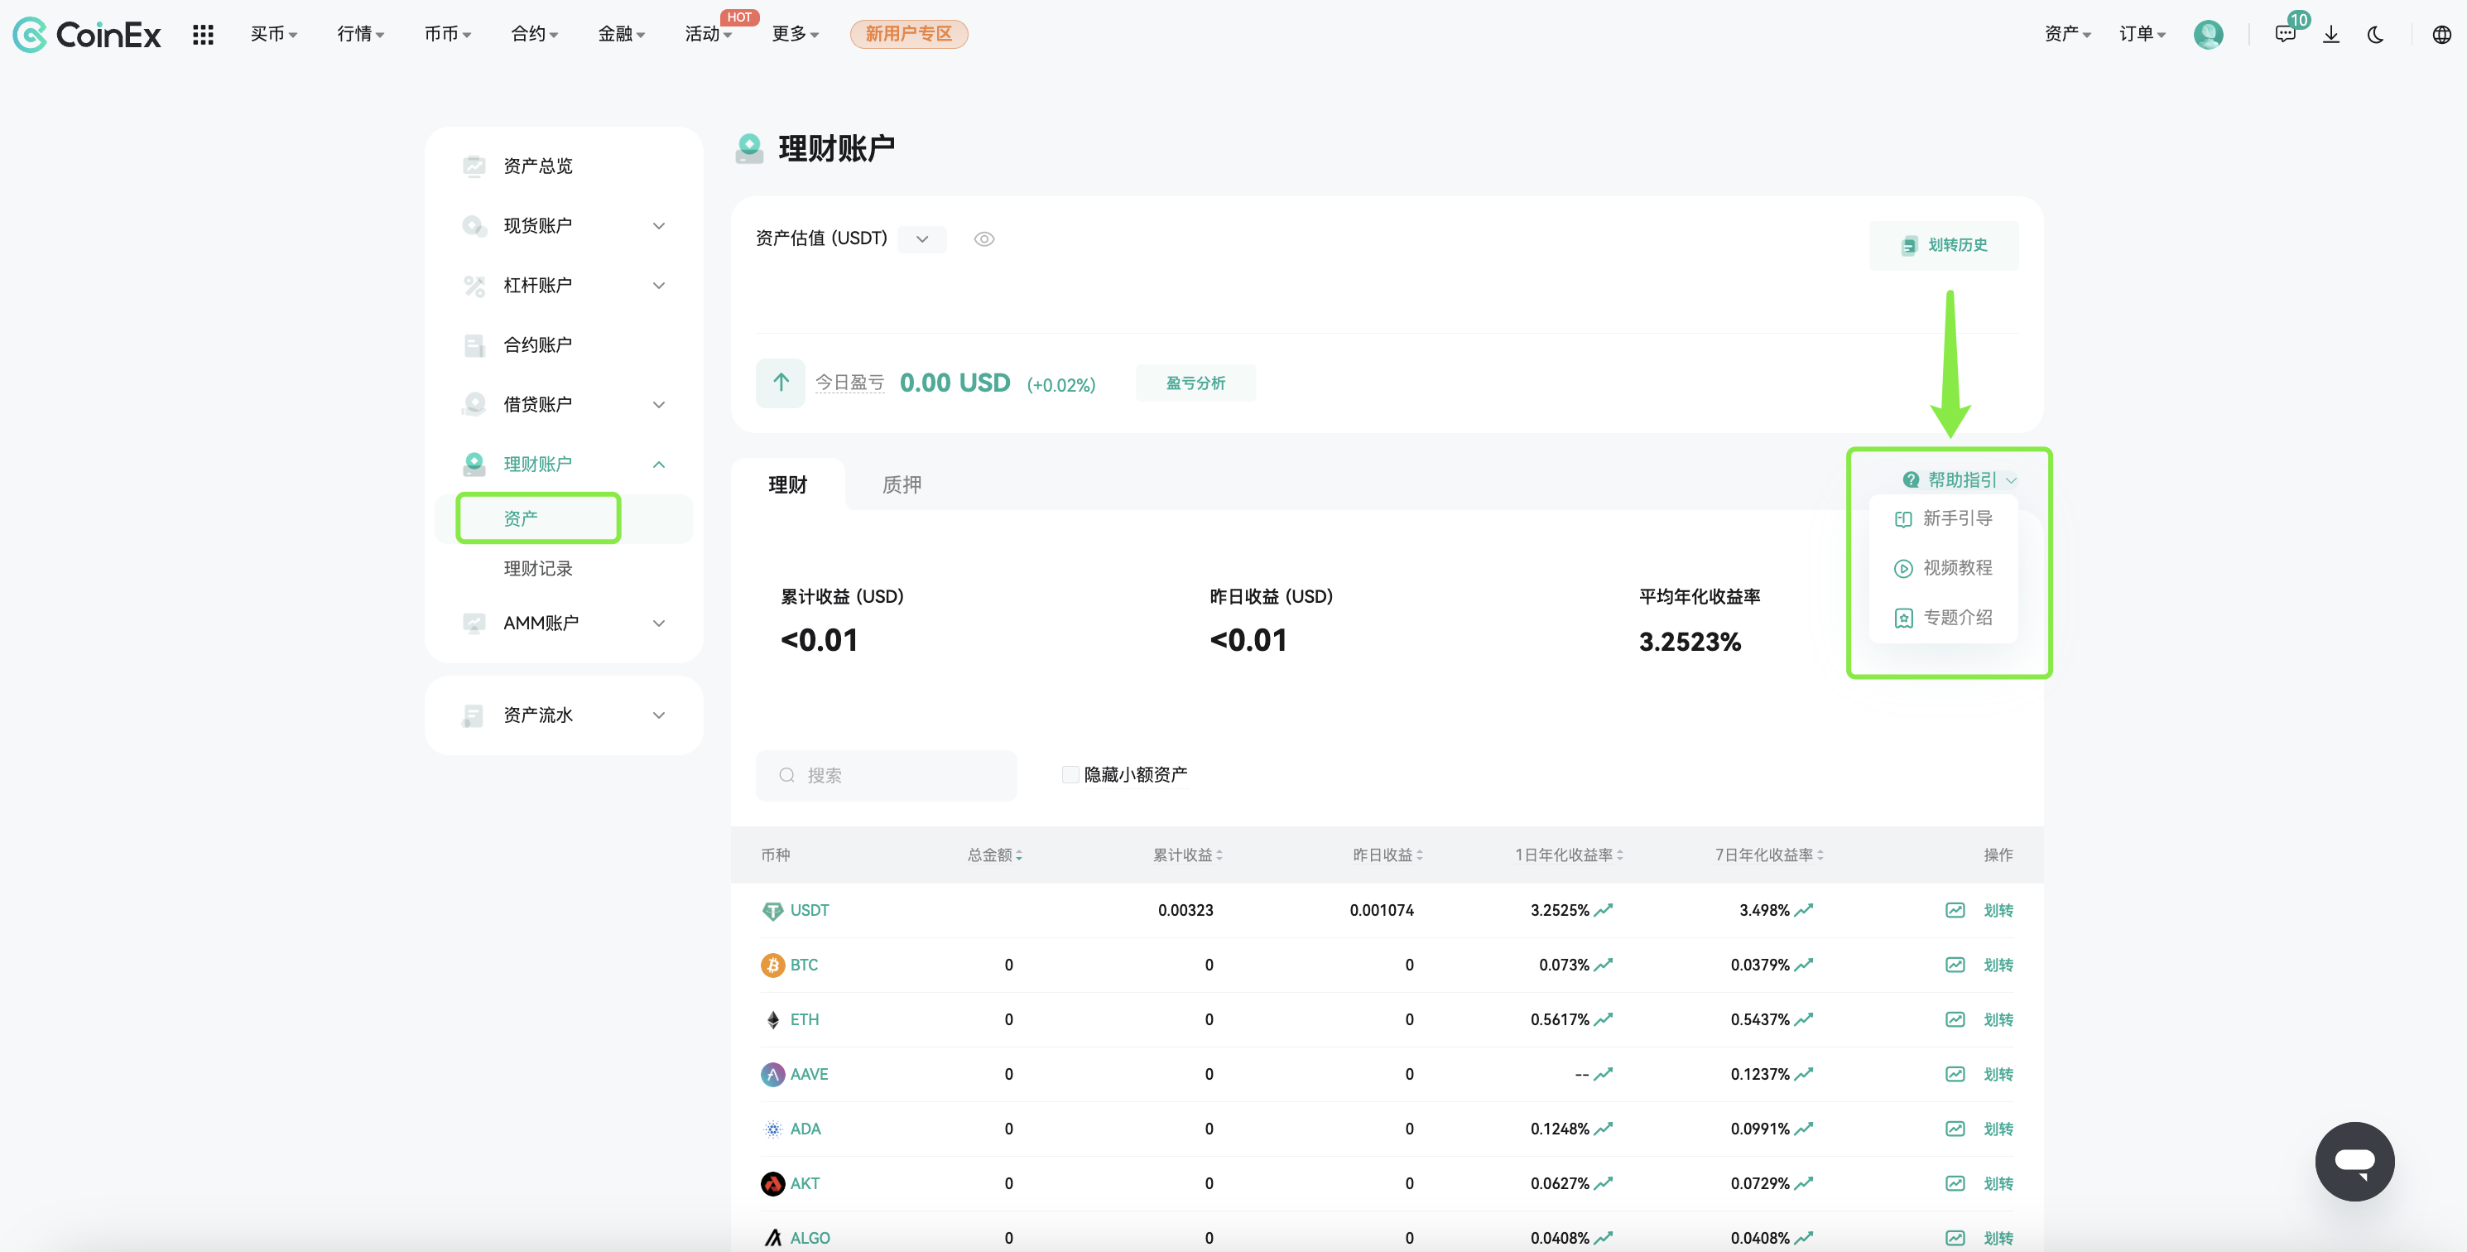2467x1252 pixels.
Task: Toggle asset value visibility eye icon
Action: pos(983,238)
